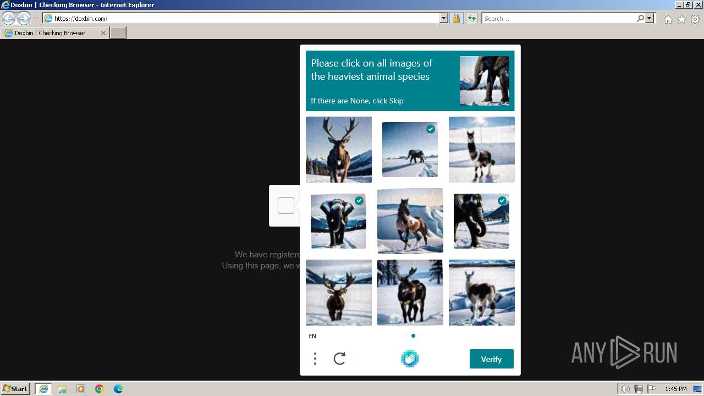704x396 pixels.
Task: Tick the captcha checkbox on the page
Action: (x=286, y=206)
